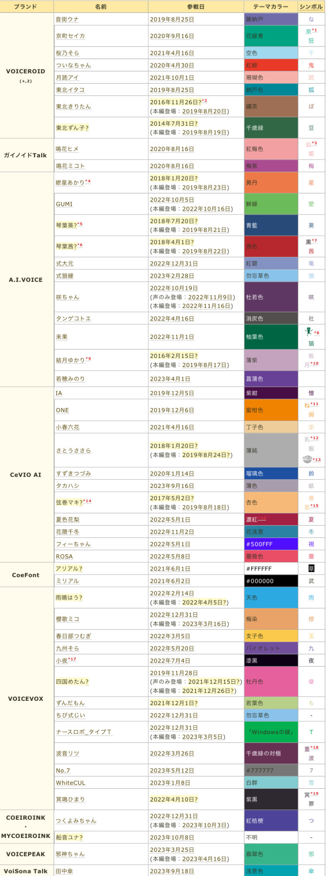Click the VOICEVOX brand cell
The image size is (326, 876).
tap(26, 699)
